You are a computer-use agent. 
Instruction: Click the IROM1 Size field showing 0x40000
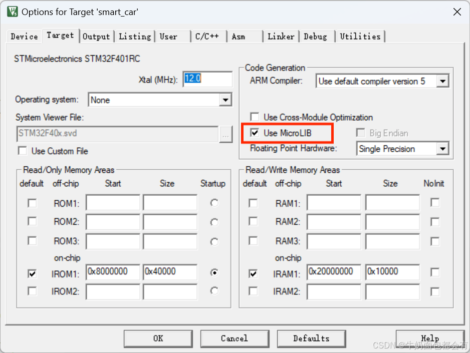[x=170, y=272]
